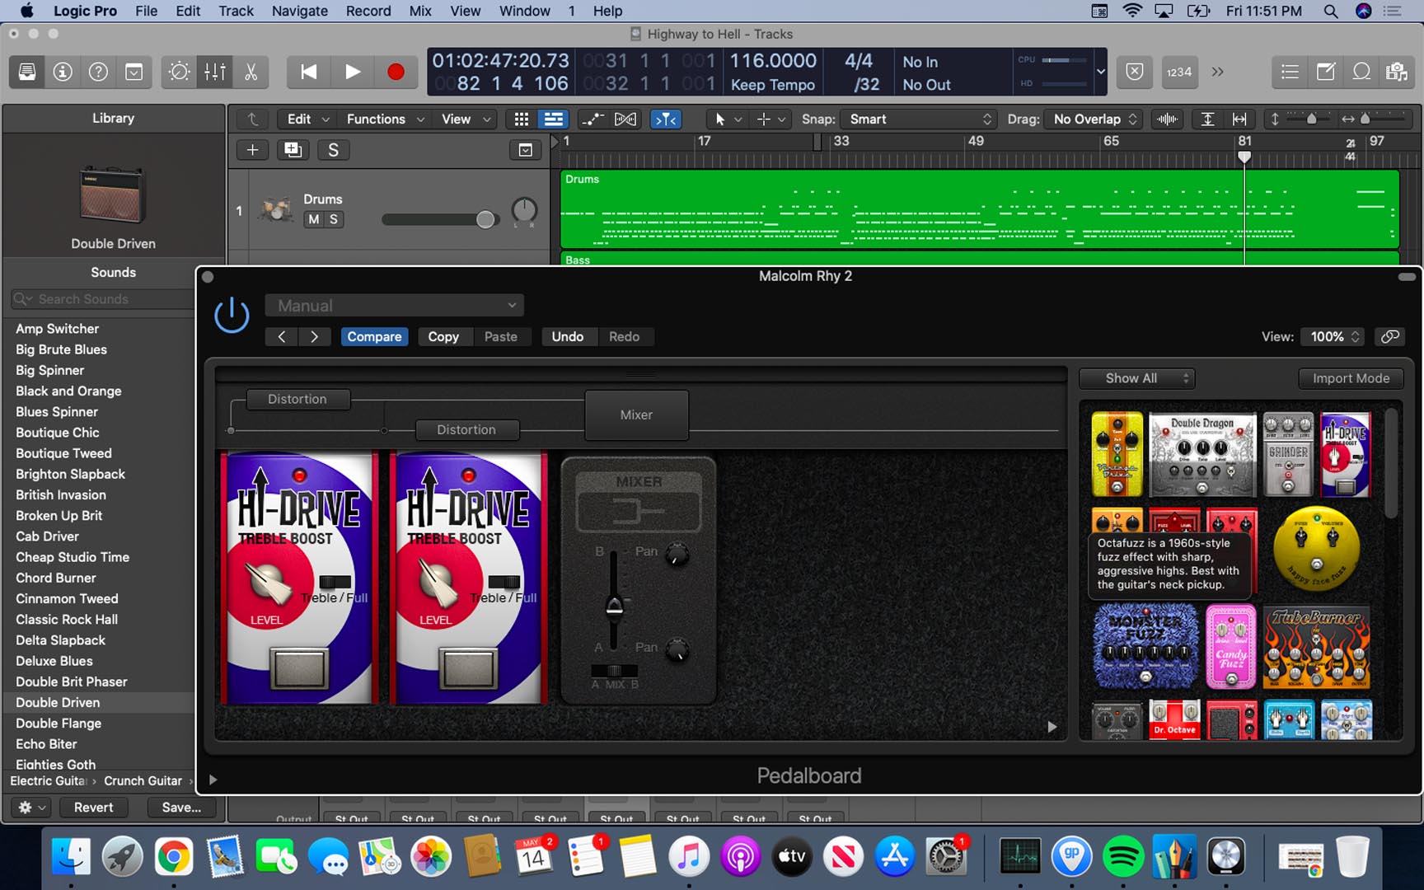Toggle the A MIX B switch
1424x890 pixels.
coord(615,671)
